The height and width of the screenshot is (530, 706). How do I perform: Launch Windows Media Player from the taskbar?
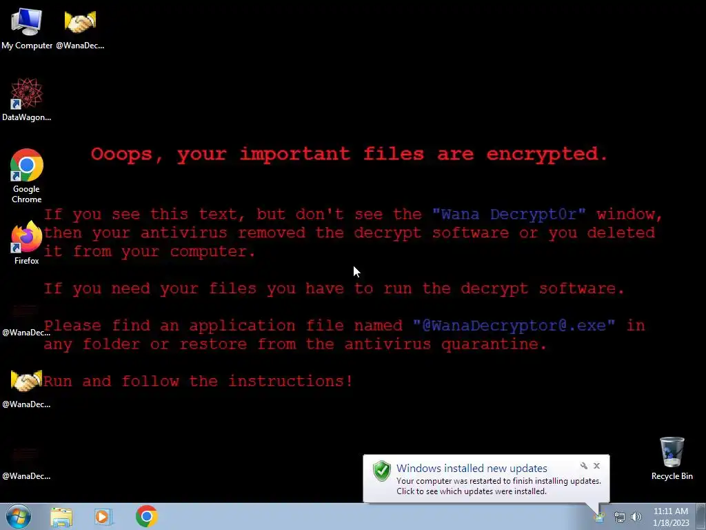click(x=103, y=517)
